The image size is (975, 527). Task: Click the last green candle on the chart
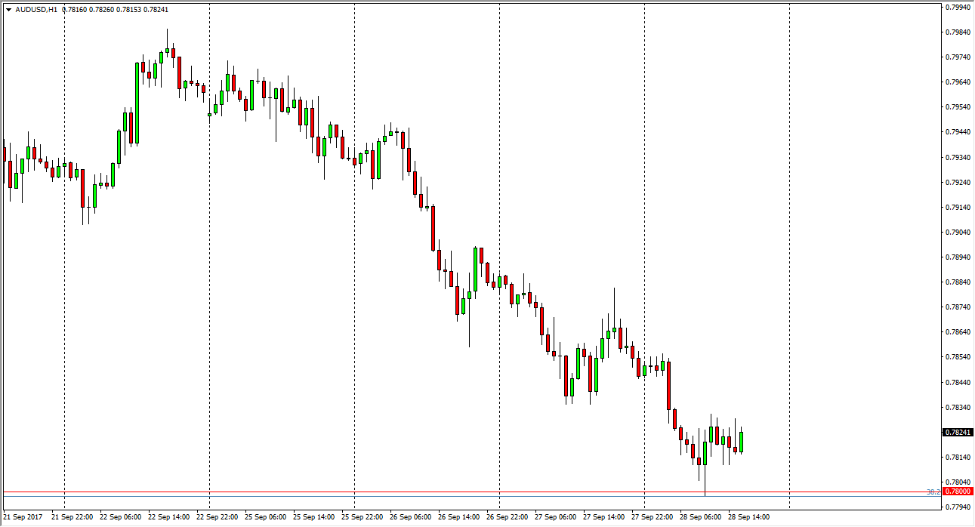742,442
